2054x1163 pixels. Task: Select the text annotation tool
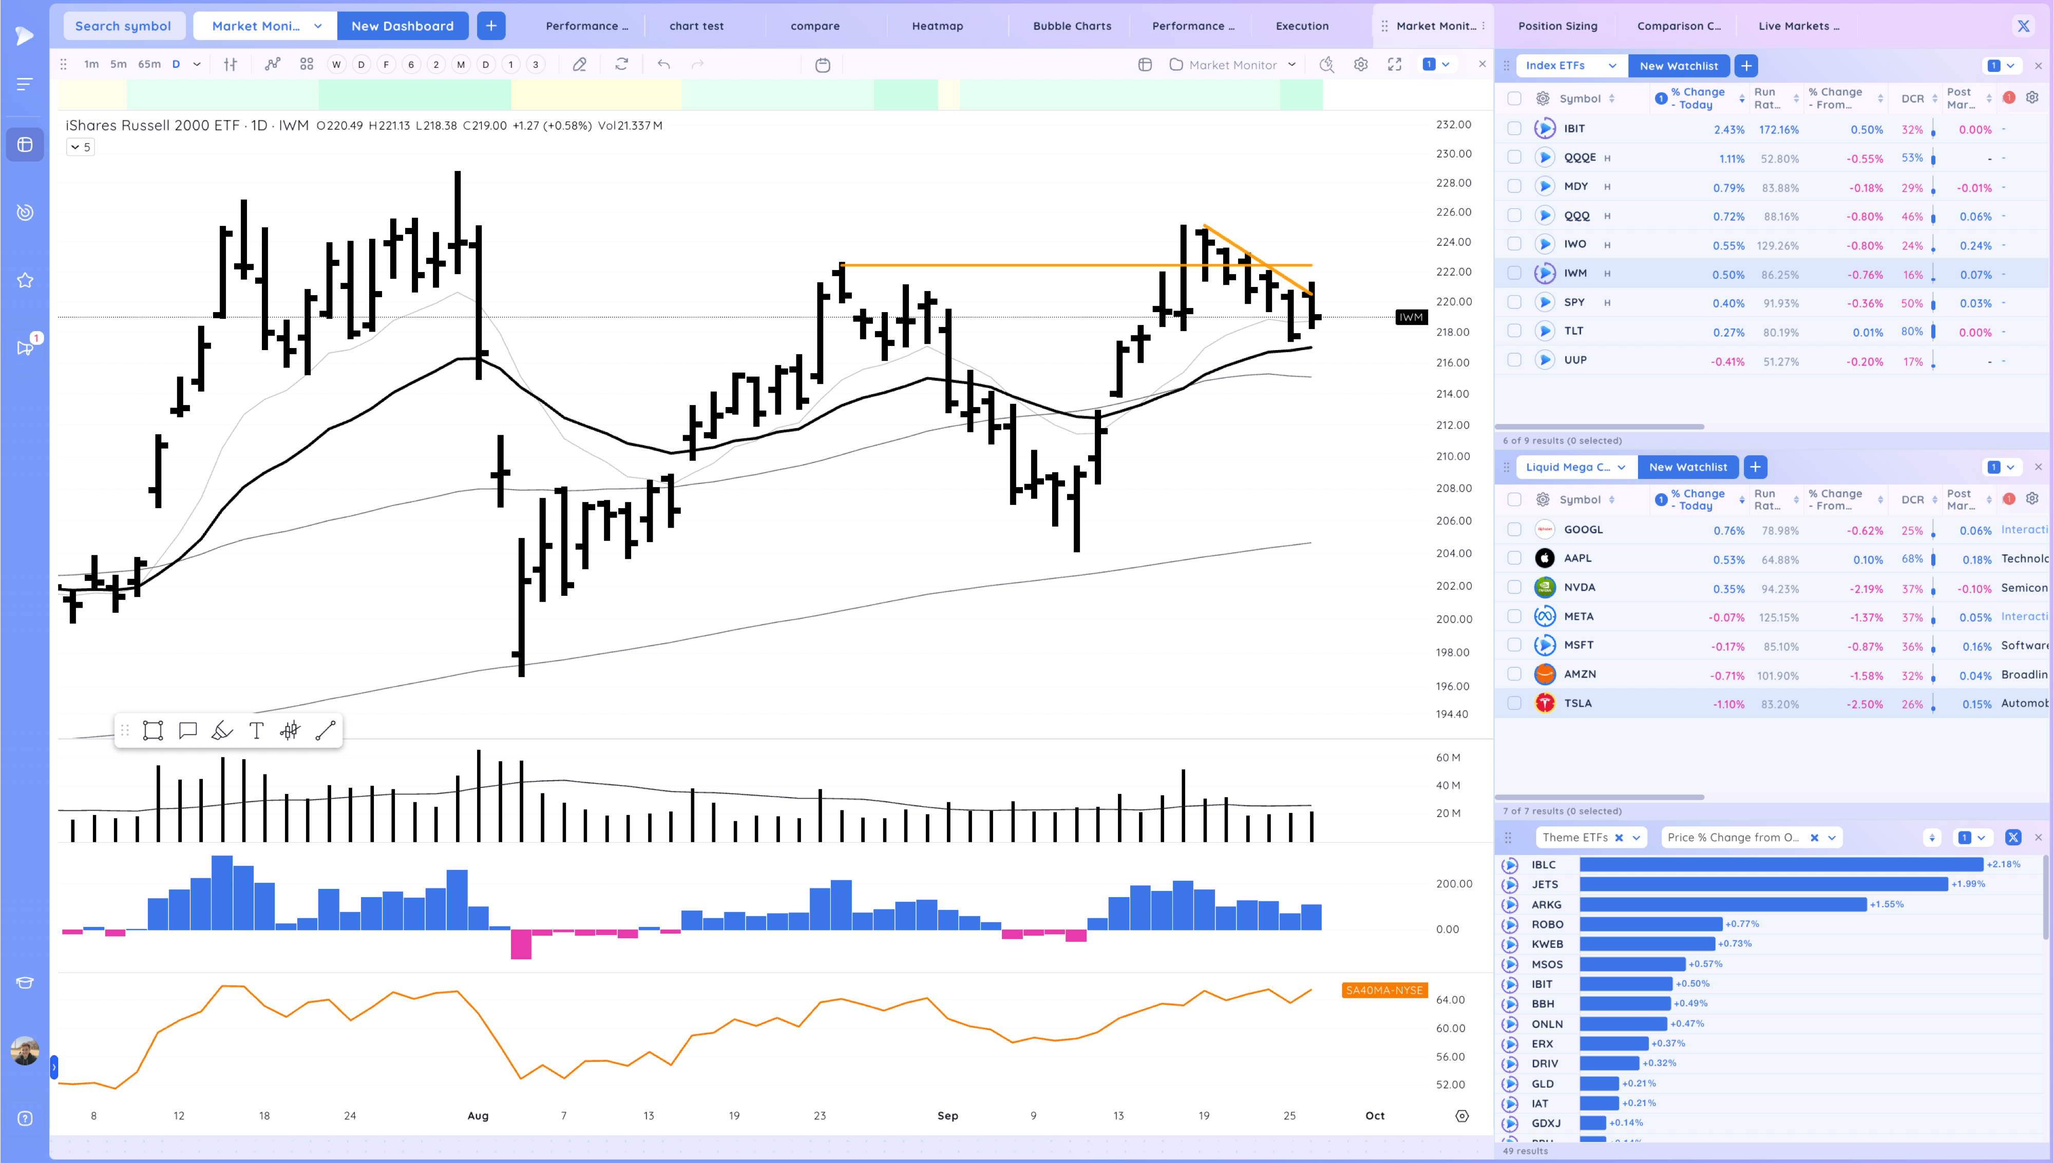[x=256, y=730]
